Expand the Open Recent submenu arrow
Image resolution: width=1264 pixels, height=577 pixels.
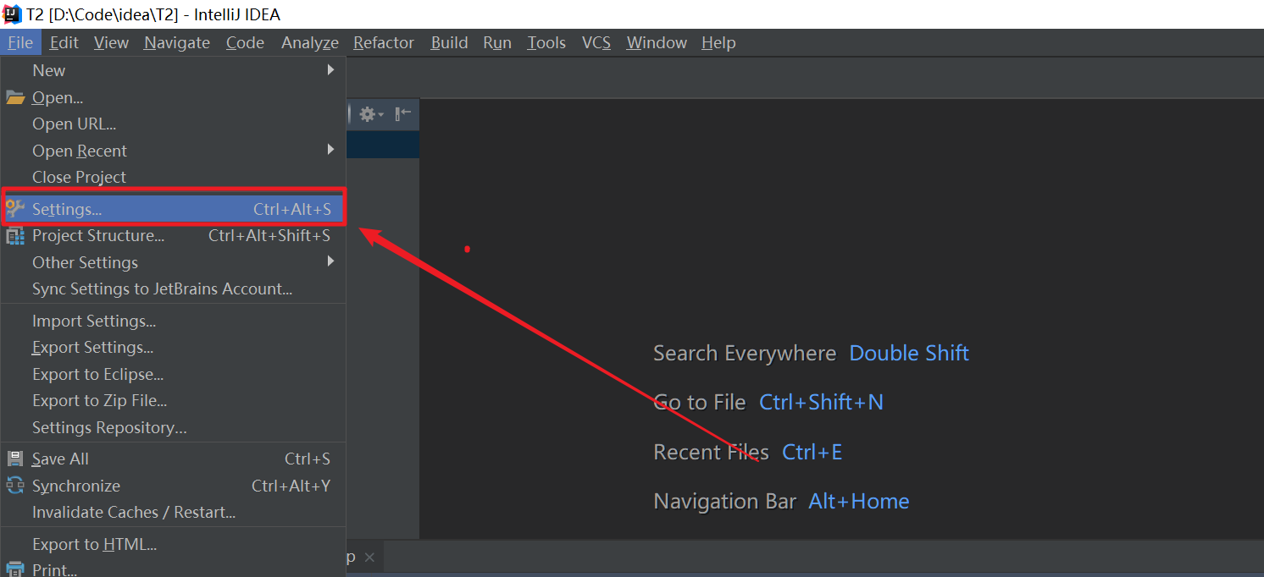click(x=331, y=150)
